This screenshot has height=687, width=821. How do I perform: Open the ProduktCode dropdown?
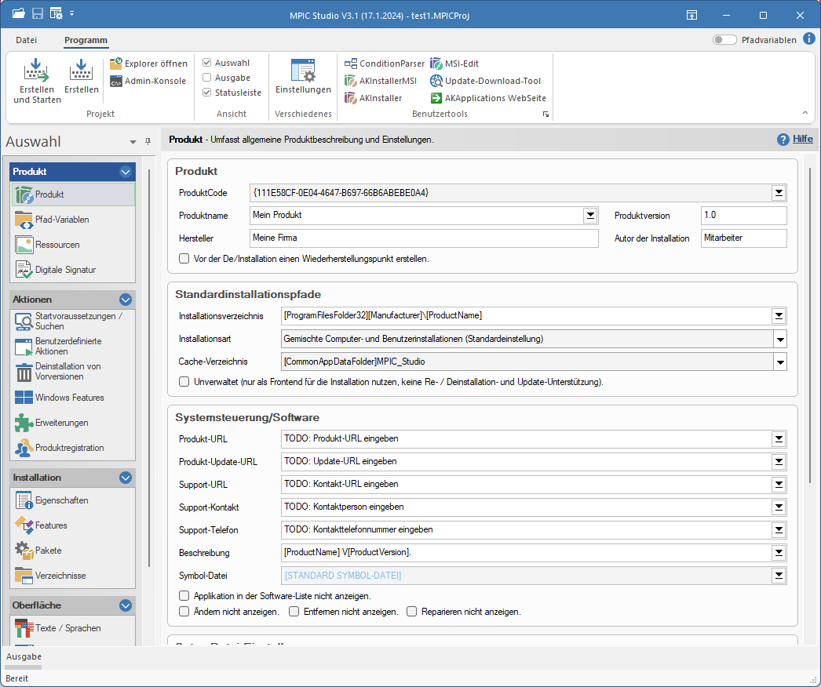[x=779, y=193]
